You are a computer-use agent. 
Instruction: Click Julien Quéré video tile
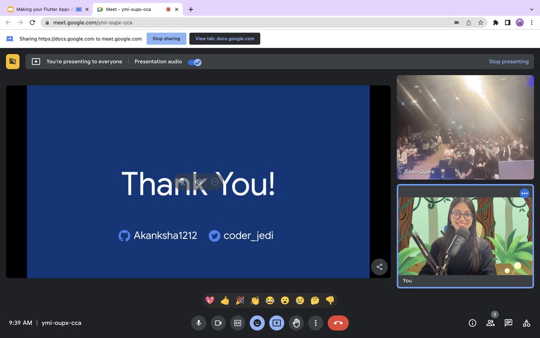click(x=465, y=127)
